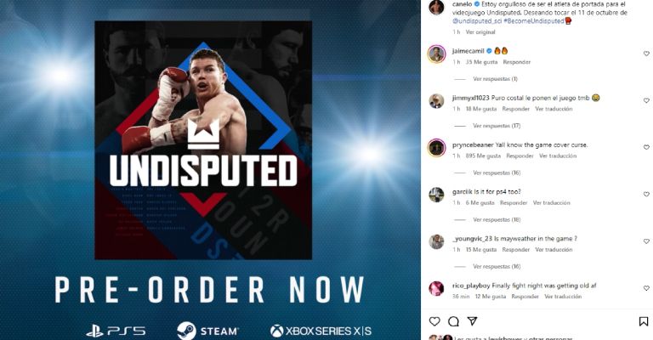Open jaimecamil's profile avatar

click(x=436, y=54)
